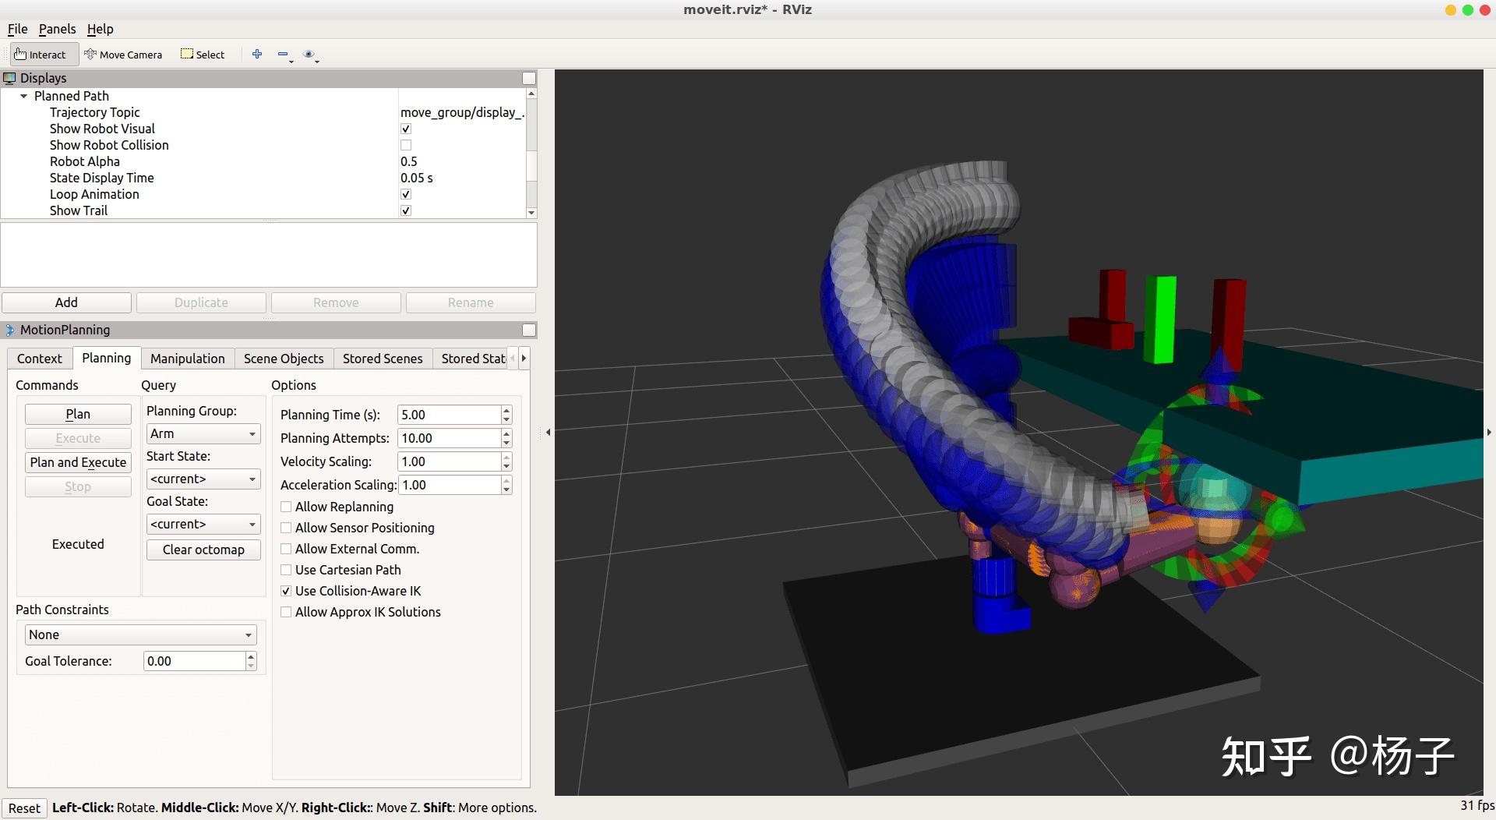The image size is (1496, 820).
Task: Expand the right side panel arrow
Action: (1489, 432)
